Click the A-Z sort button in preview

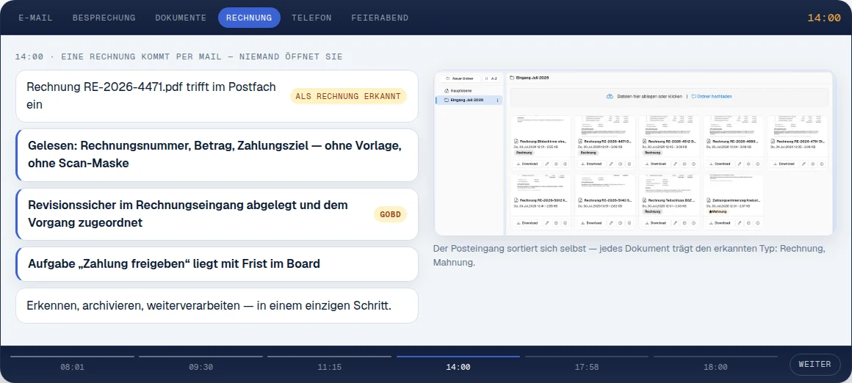pos(491,79)
